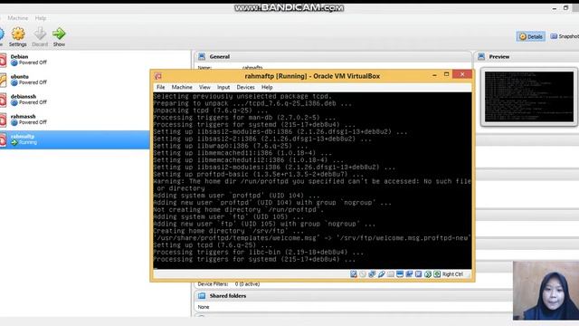Open Devices menu in rahmaftp window

(245, 87)
